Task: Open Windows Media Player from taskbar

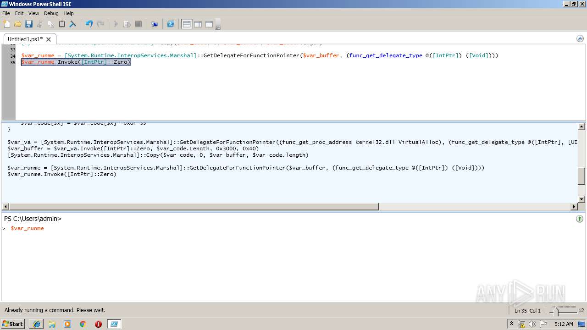Action: click(x=67, y=324)
